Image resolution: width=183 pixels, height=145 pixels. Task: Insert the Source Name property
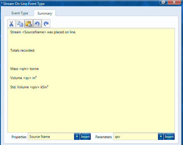pyautogui.click(x=85, y=136)
